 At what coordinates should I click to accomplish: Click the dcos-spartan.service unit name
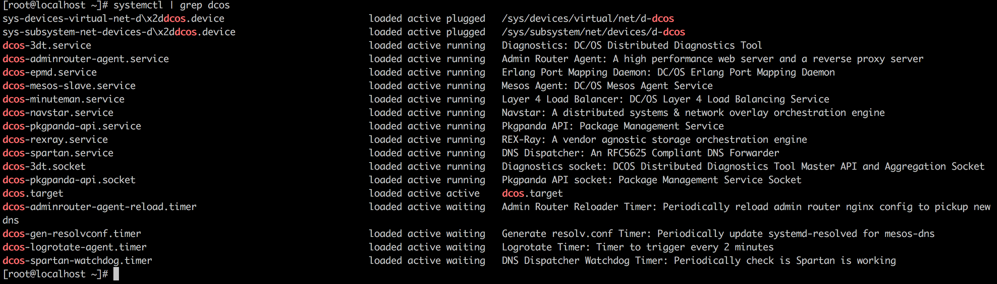coord(58,153)
